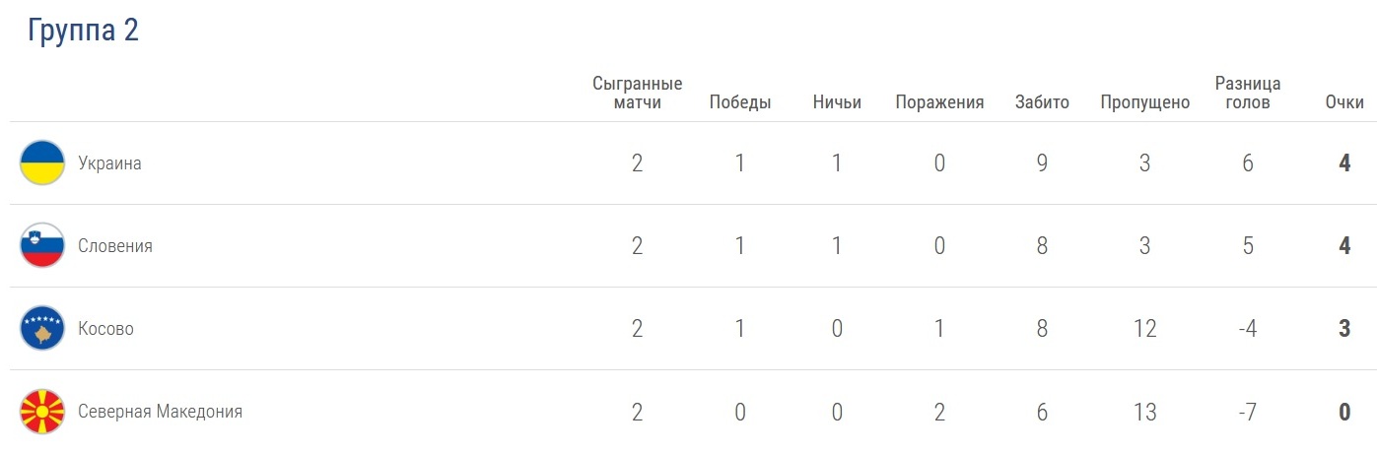Click the Сыгранные матчи column header
The image size is (1377, 453).
click(x=637, y=93)
